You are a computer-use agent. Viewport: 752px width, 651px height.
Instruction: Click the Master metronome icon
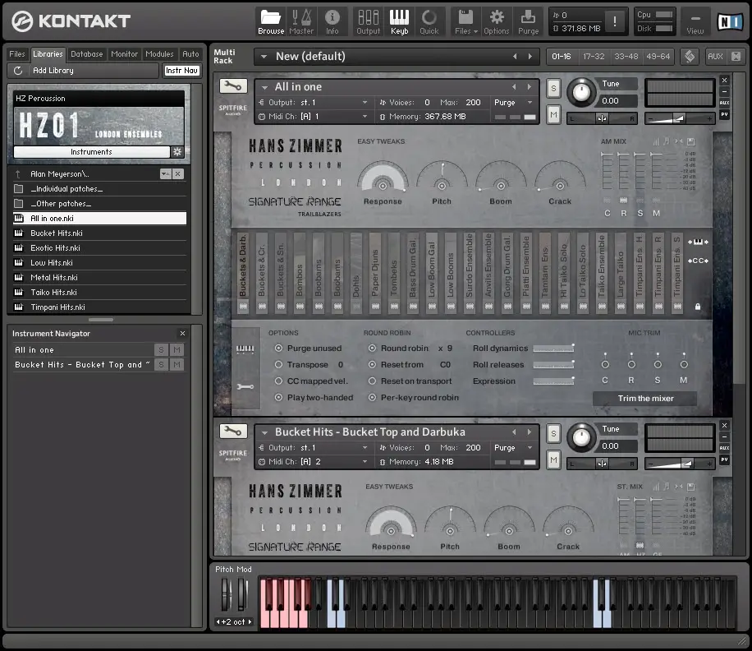tap(301, 21)
